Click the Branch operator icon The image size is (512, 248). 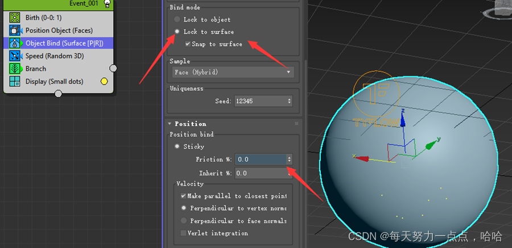click(x=15, y=69)
